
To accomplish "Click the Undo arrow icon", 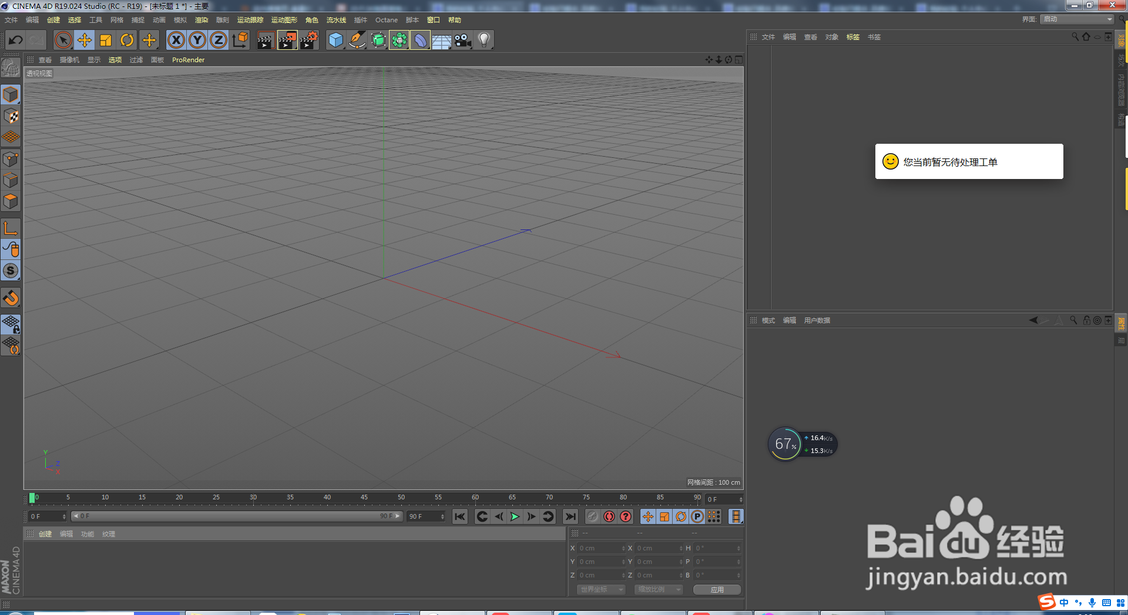I will pyautogui.click(x=16, y=40).
